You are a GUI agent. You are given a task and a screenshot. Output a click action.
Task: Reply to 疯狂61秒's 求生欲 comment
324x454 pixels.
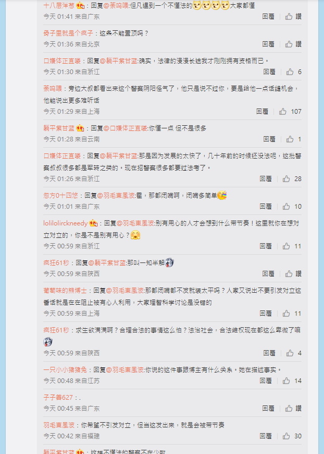269,353
